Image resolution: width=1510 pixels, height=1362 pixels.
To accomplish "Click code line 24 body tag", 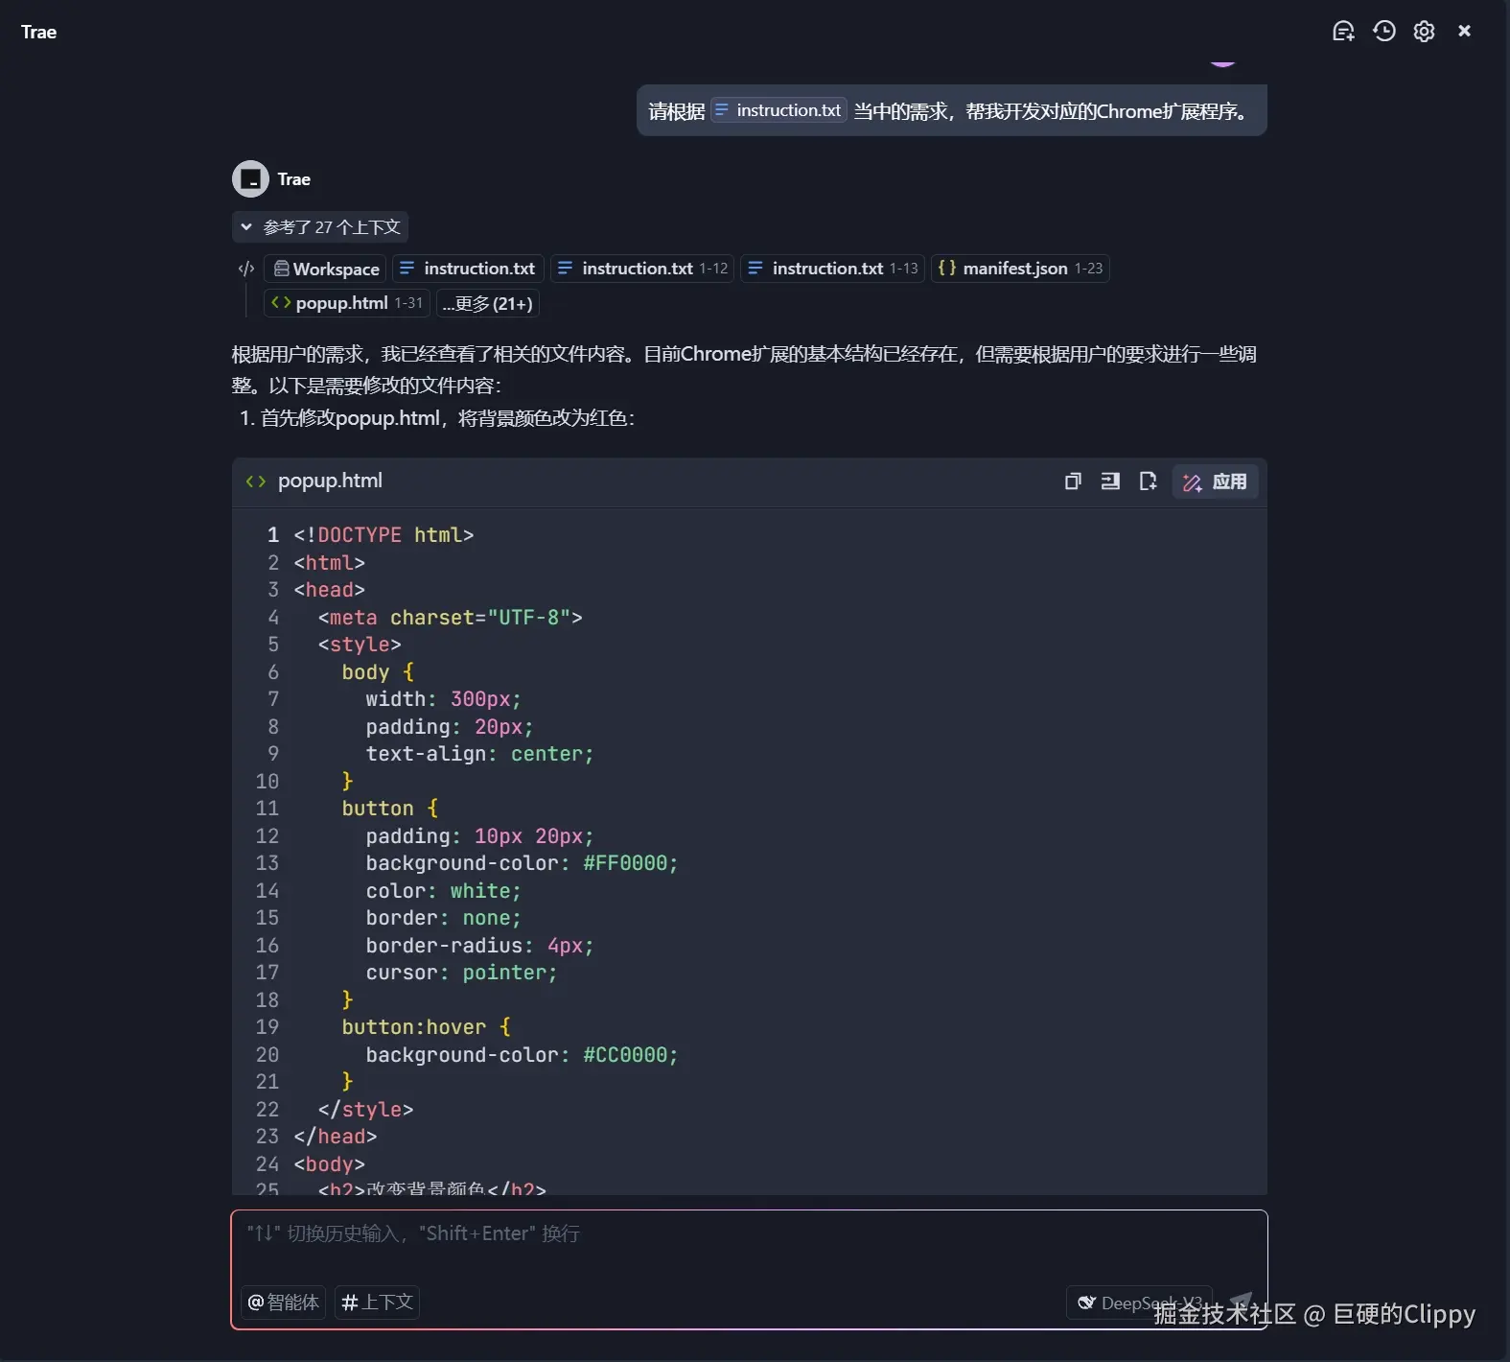I will (x=329, y=1164).
